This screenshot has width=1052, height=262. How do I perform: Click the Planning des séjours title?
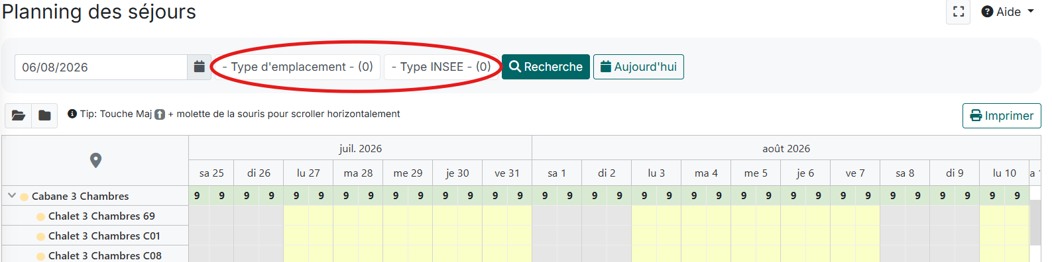point(99,12)
